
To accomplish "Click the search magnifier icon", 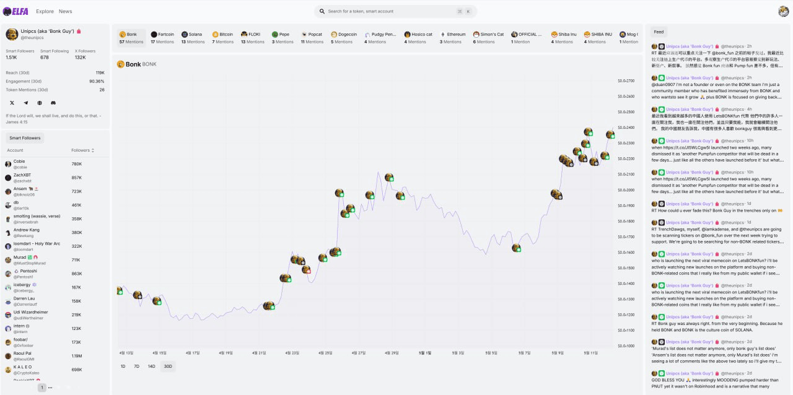I will [x=322, y=11].
